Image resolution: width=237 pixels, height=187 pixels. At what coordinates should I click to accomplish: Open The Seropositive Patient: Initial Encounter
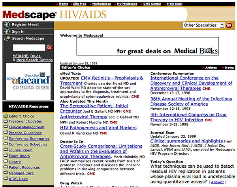(x=94, y=106)
